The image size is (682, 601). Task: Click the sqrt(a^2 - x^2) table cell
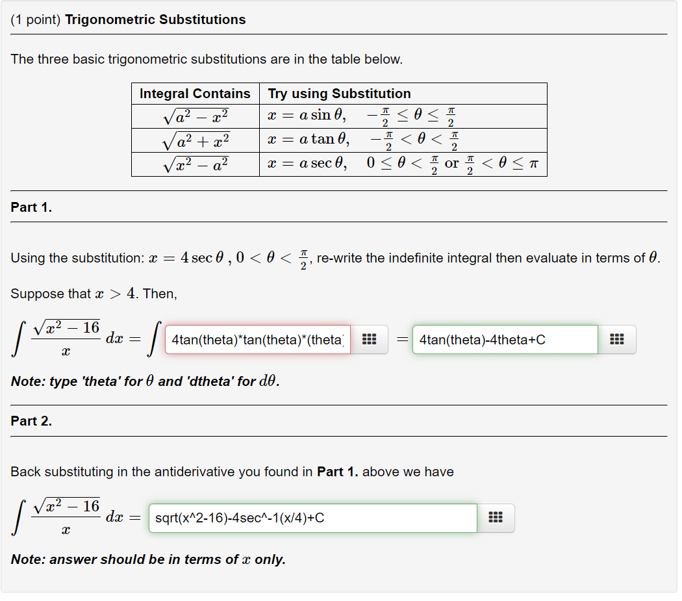tap(194, 116)
